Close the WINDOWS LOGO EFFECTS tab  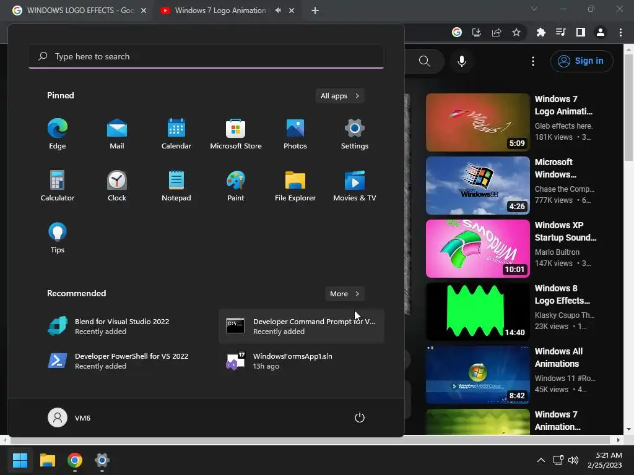pyautogui.click(x=144, y=11)
